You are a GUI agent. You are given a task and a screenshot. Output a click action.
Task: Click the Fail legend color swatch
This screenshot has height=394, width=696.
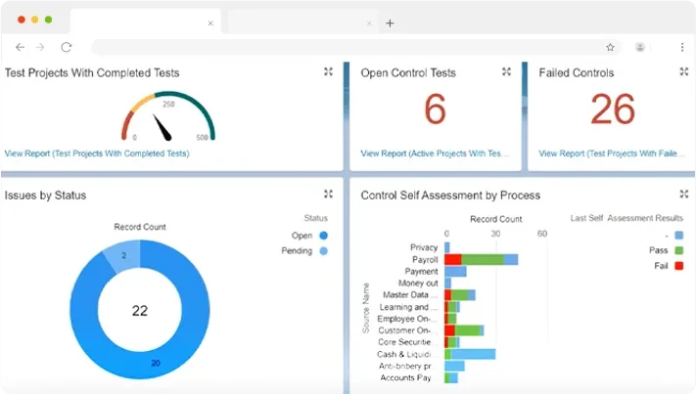pos(679,266)
